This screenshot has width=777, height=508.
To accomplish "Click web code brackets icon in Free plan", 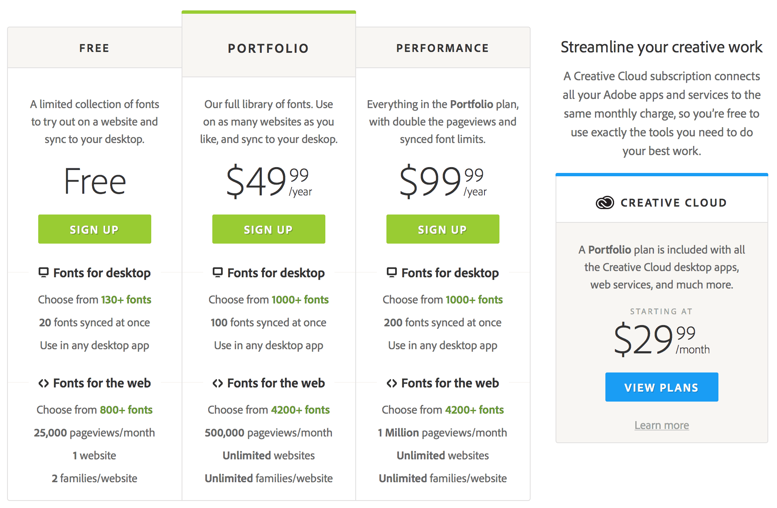I will [44, 383].
